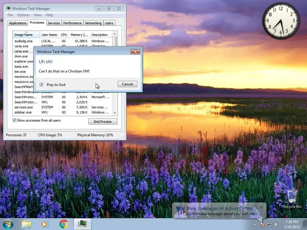The image size is (307, 230).
Task: Toggle the Pray to God checkbox
Action: (41, 84)
